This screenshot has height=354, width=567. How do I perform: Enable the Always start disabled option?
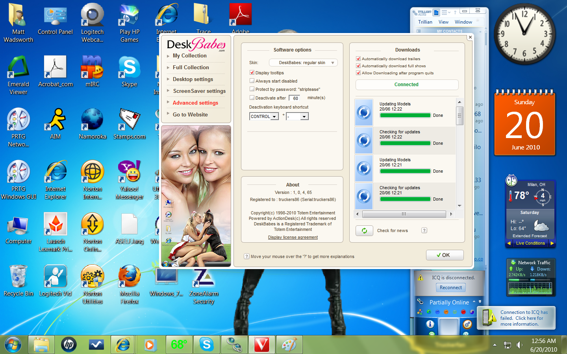(x=252, y=81)
